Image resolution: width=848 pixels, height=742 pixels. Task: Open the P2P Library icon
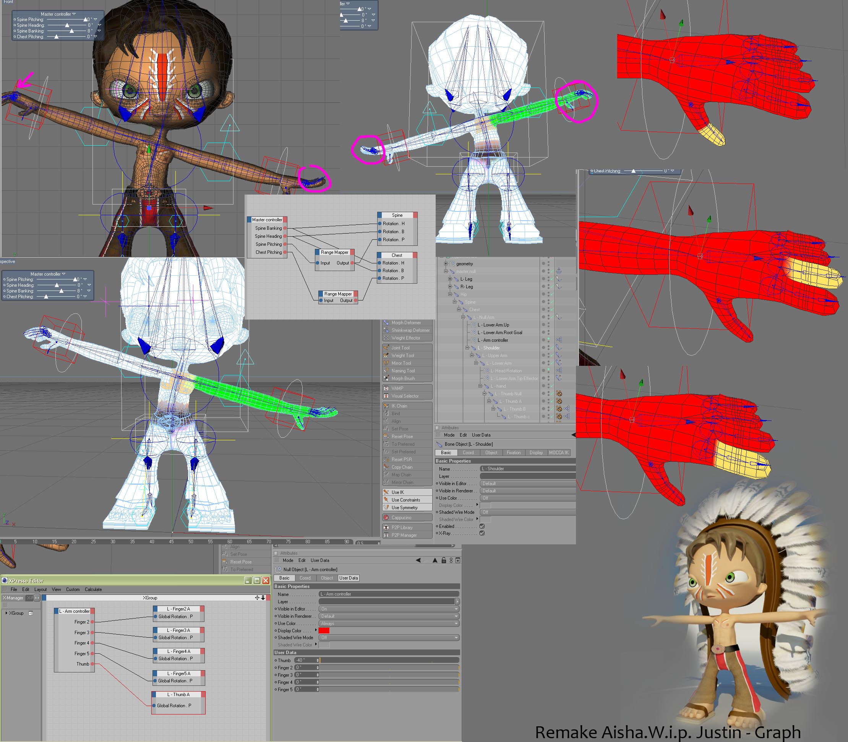coord(386,528)
